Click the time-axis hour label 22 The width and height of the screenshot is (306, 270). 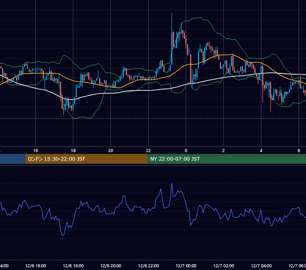click(148, 151)
